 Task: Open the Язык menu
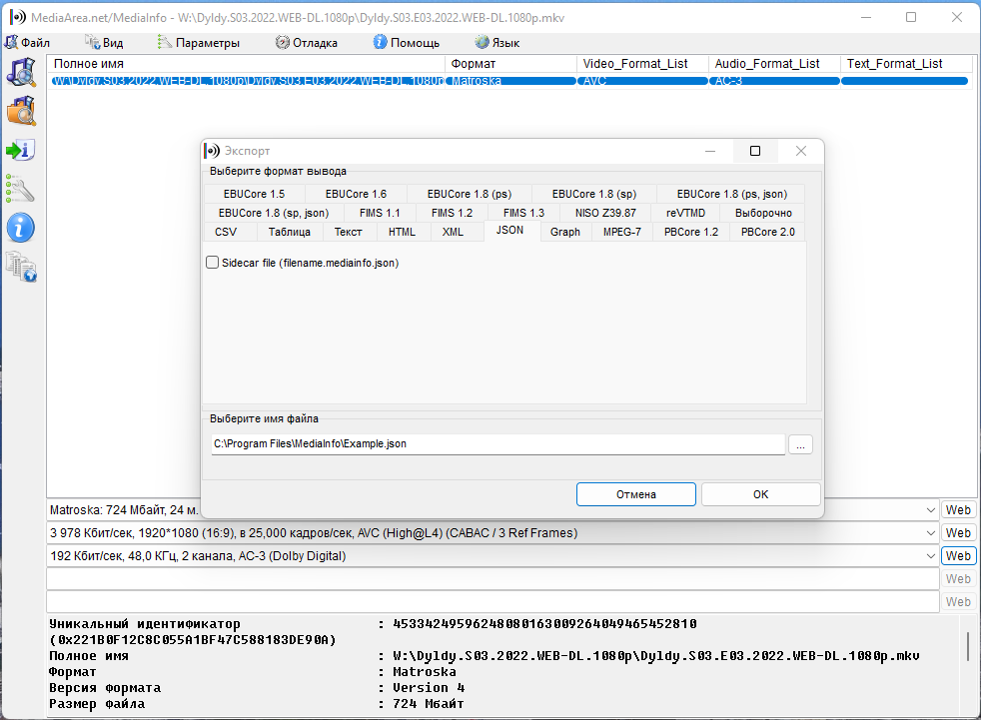click(x=497, y=43)
